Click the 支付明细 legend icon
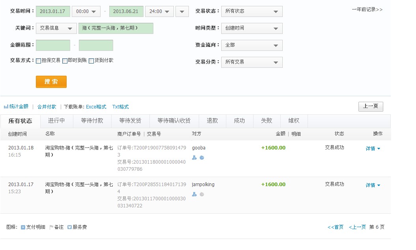Viewport: 416px width, 250px height. point(23,227)
